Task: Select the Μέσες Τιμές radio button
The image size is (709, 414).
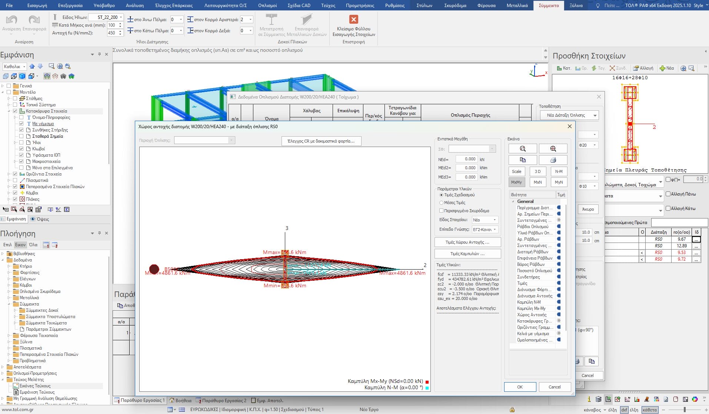Action: [441, 203]
